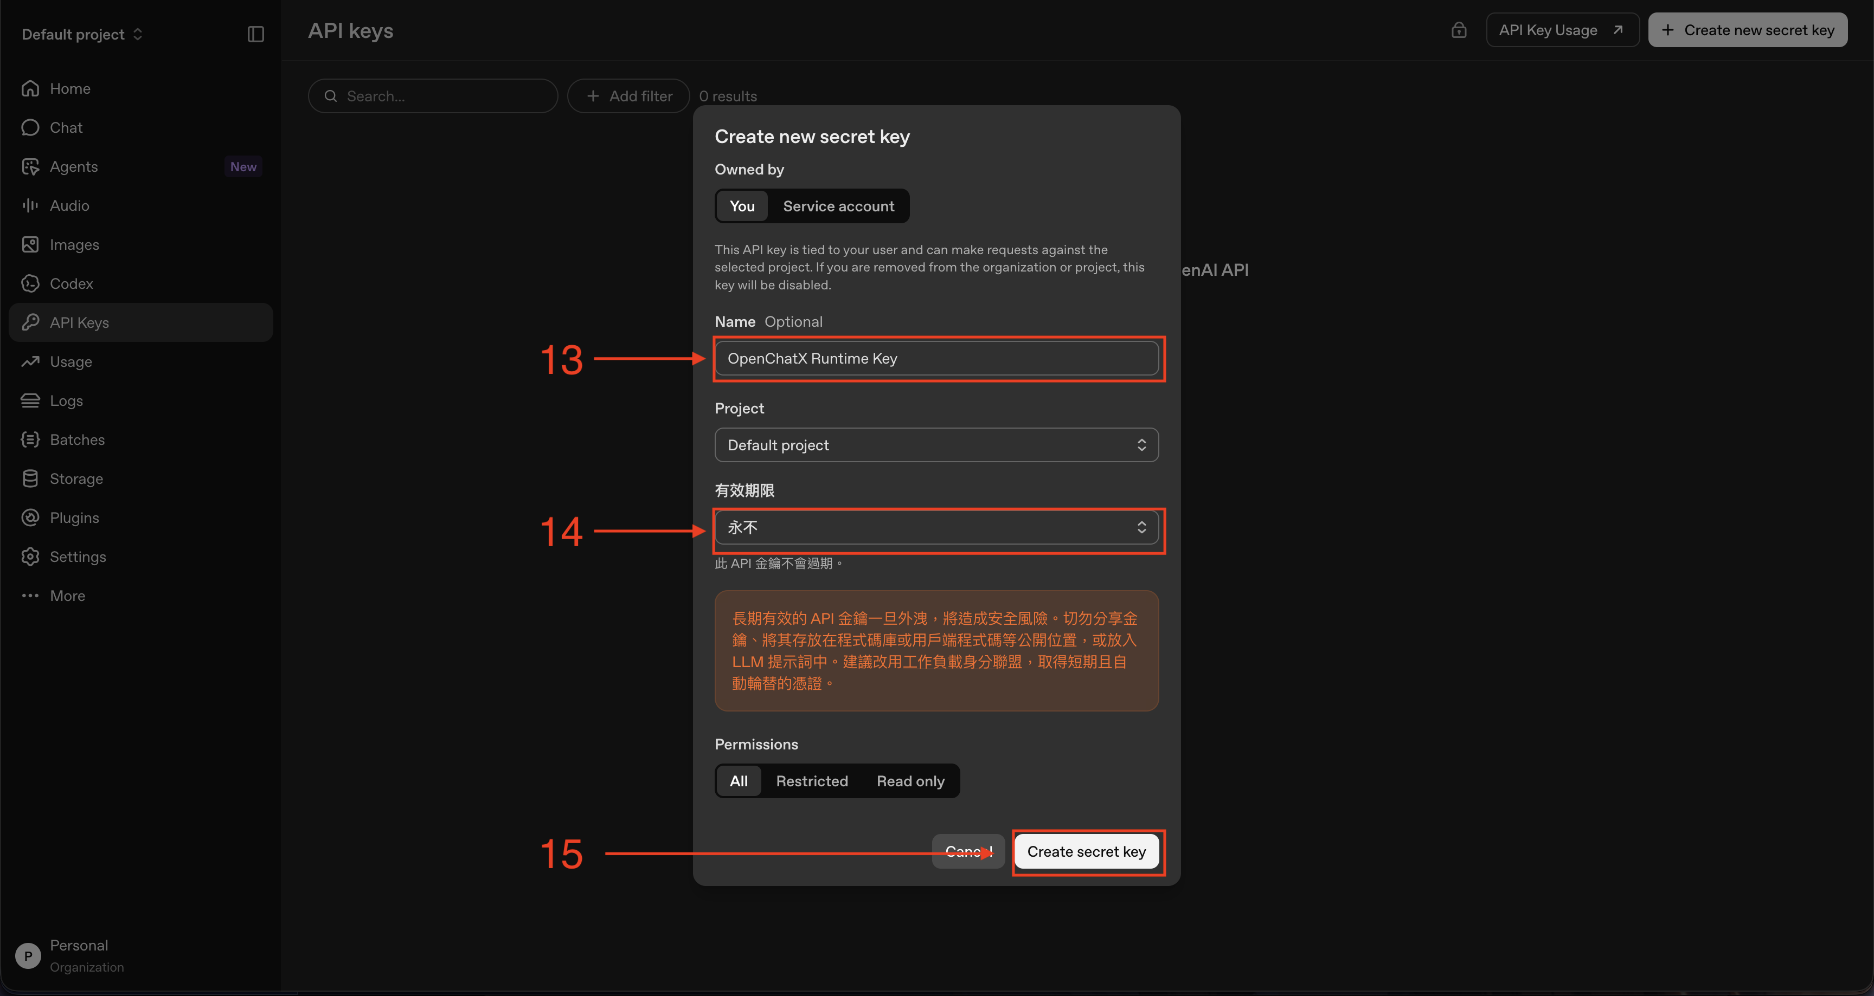
Task: Choose All permissions
Action: tap(739, 781)
